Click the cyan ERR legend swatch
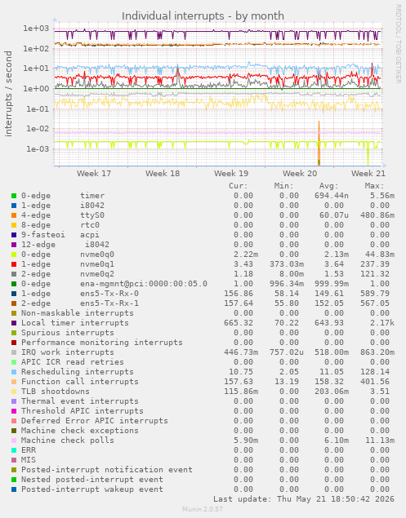Viewport: 406px width, 518px height. tap(14, 450)
